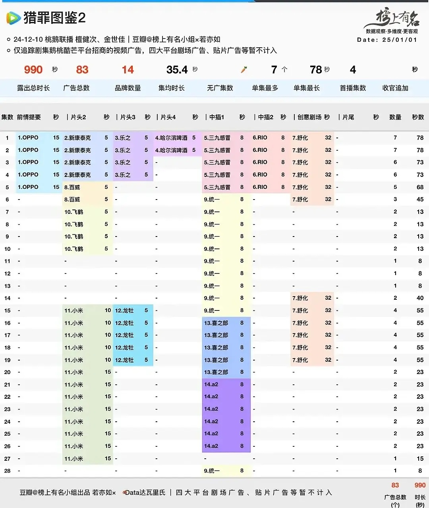Click the red 990 above 露出总时长
This screenshot has width=429, height=508.
33,70
